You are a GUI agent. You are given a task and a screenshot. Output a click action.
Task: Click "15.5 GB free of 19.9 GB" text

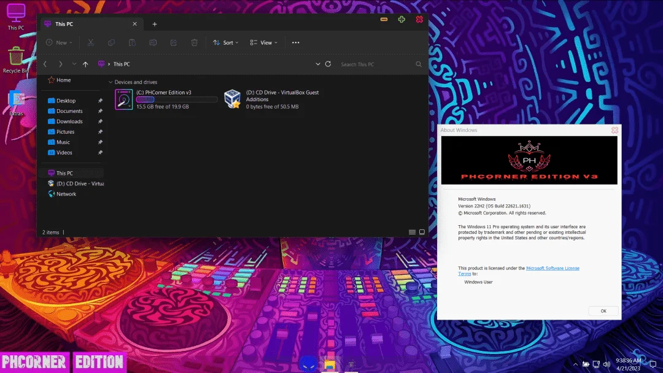tap(162, 107)
